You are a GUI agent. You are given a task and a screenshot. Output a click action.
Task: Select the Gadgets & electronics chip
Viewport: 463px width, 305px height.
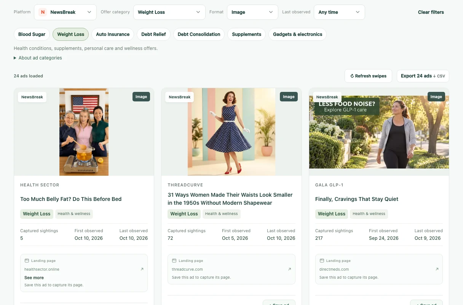click(297, 34)
